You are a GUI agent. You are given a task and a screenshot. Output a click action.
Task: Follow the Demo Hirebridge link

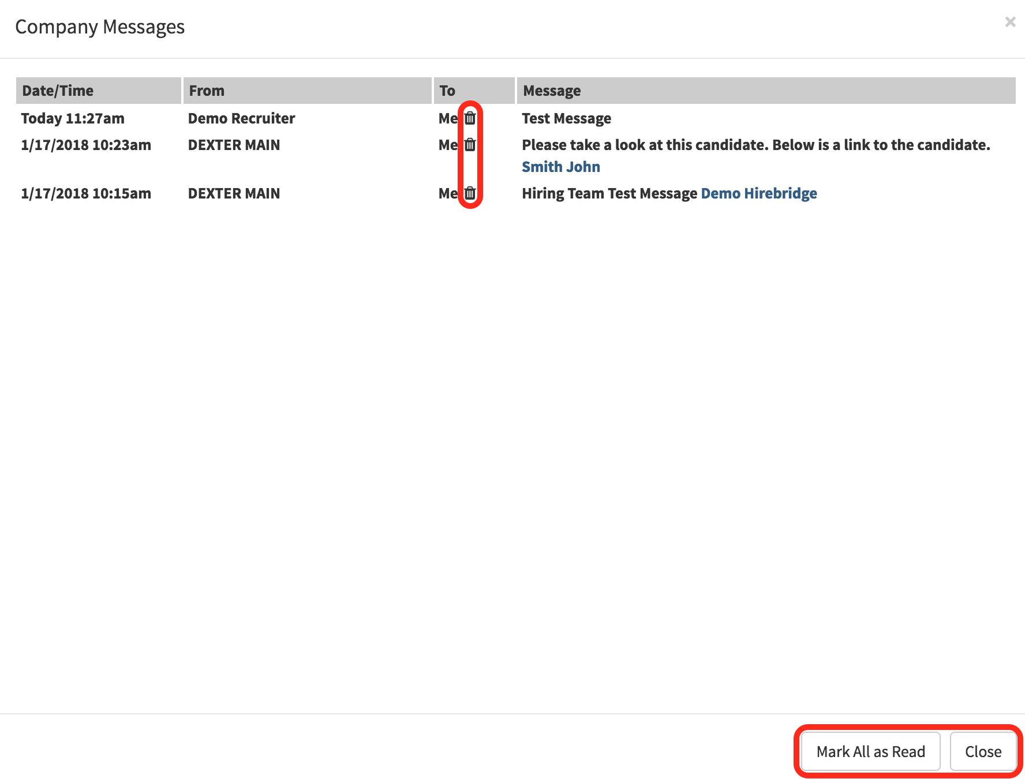click(x=758, y=193)
